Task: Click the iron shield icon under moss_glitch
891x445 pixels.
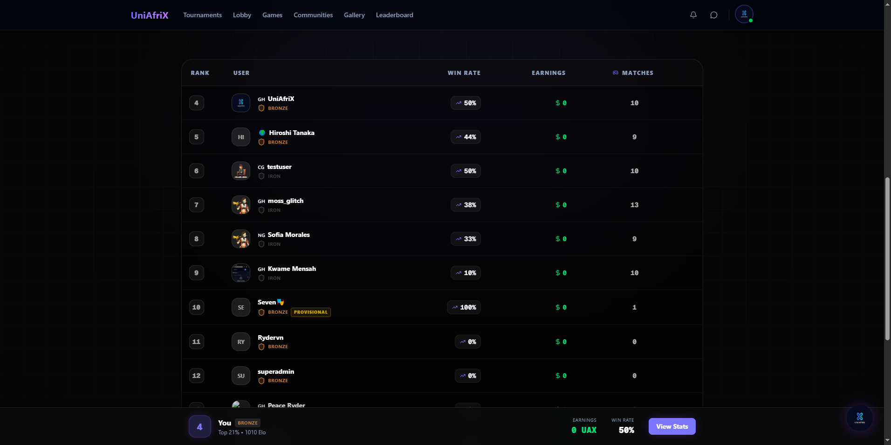Action: tap(261, 210)
